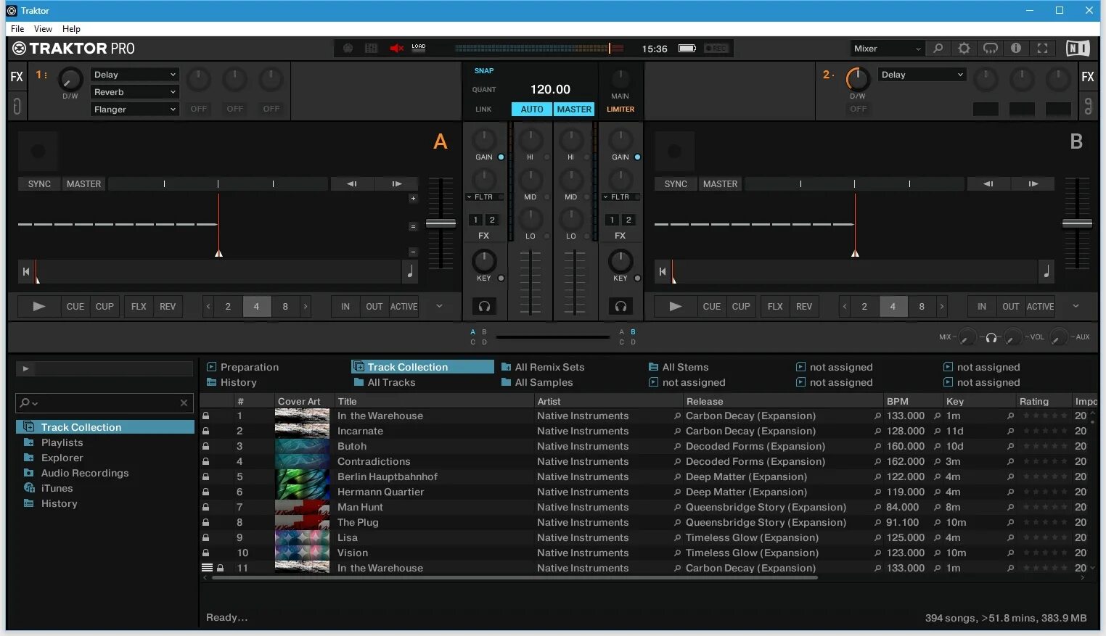Image resolution: width=1106 pixels, height=636 pixels.
Task: Click the search magnifier in the header
Action: coord(938,49)
